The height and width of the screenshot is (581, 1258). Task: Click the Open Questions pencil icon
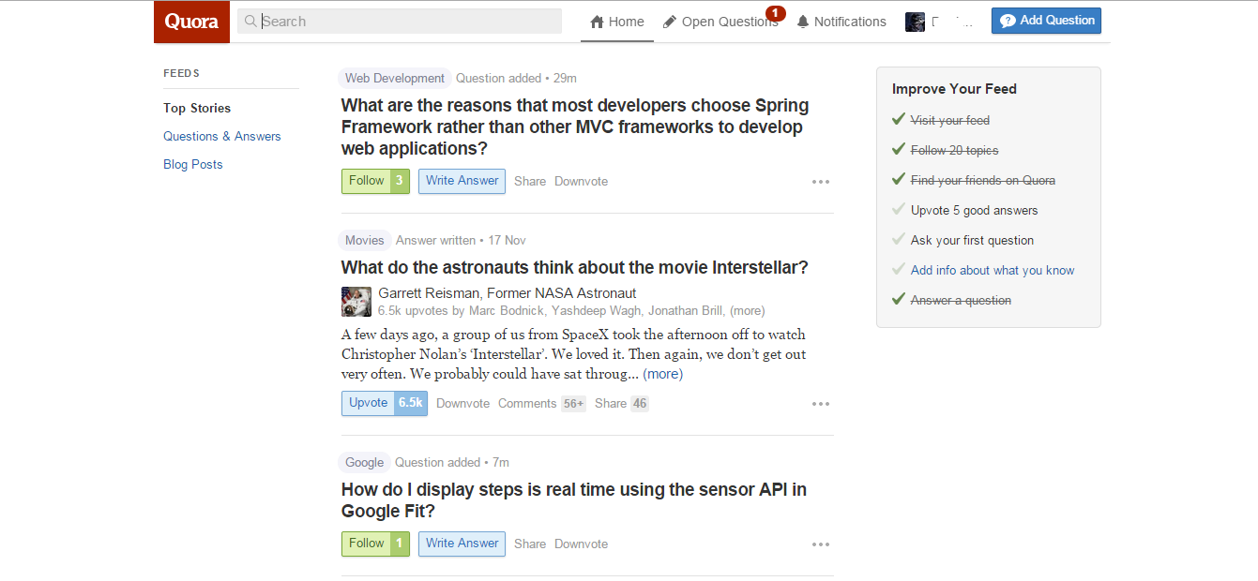point(670,22)
